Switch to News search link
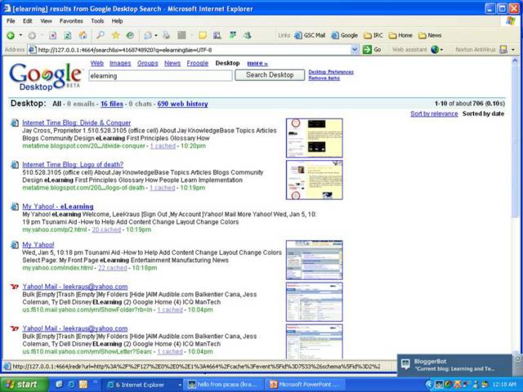 (172, 64)
